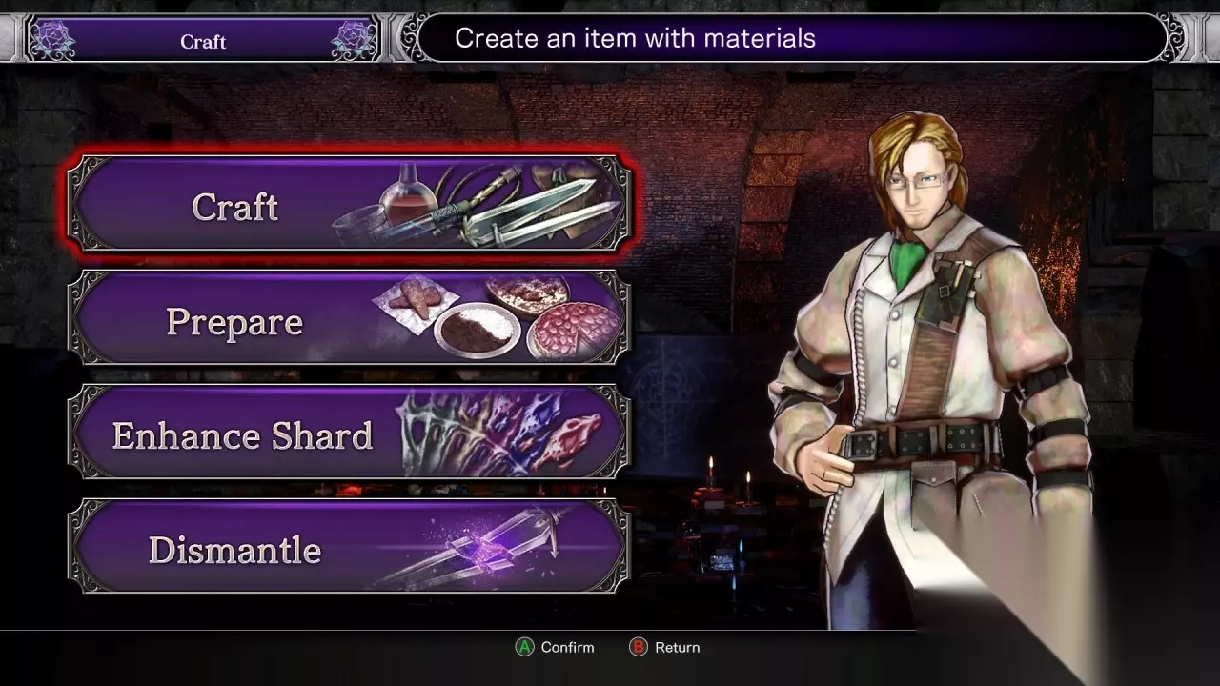The height and width of the screenshot is (686, 1220).
Task: Click the colored shards Enhance artwork
Action: tap(500, 432)
